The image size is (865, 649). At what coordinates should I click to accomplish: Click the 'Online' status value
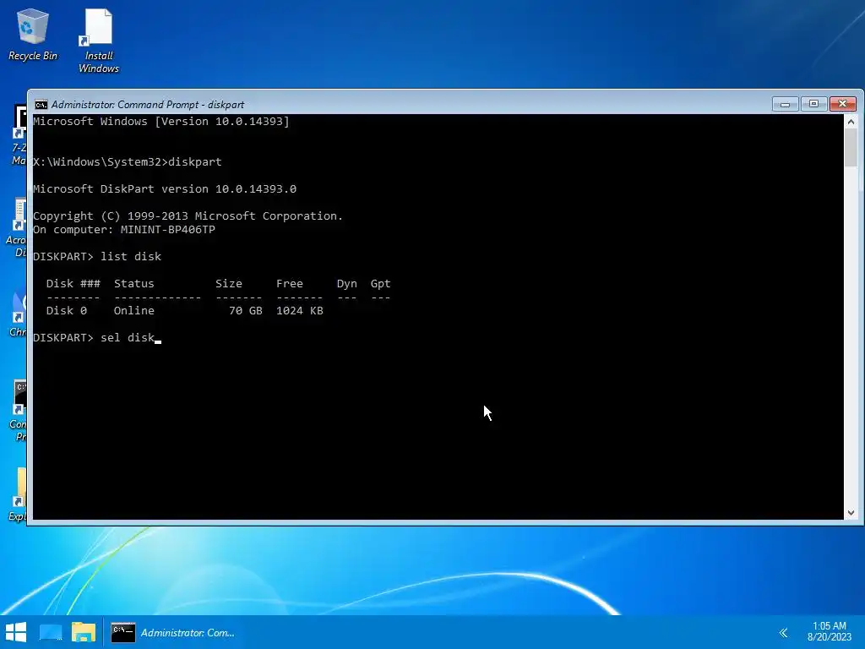click(x=134, y=311)
